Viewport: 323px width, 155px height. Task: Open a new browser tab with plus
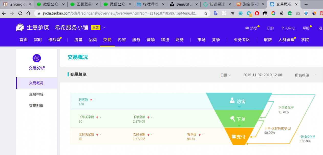click(x=306, y=4)
